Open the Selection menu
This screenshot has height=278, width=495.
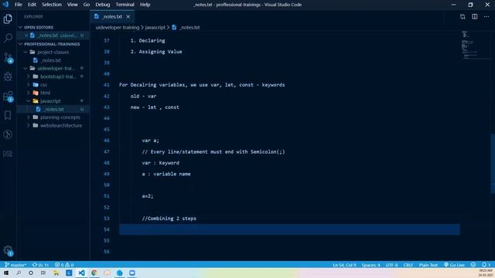click(52, 5)
